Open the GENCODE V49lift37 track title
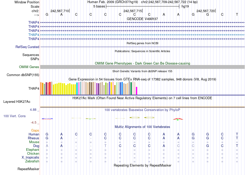The height and width of the screenshot is (175, 245). tap(142, 19)
